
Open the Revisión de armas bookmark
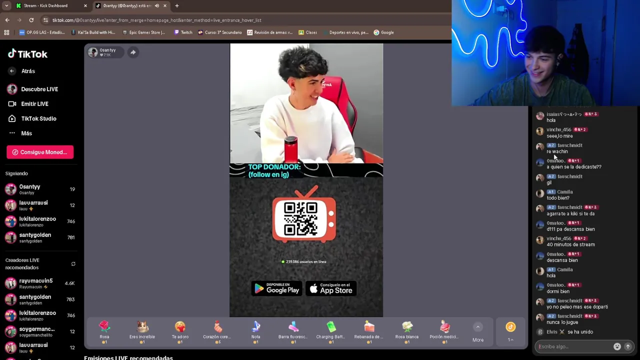point(269,32)
